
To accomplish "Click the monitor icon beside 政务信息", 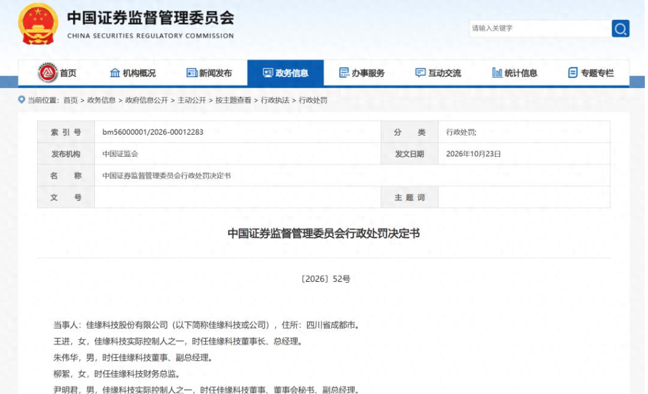I will 268,73.
